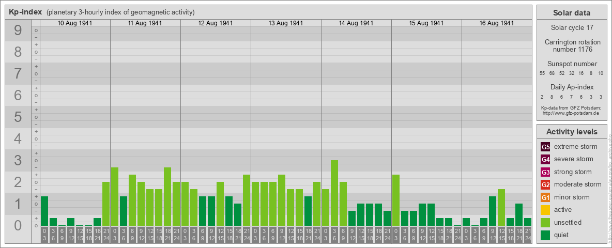Click the last bar of 10 Aug 1941
This screenshot has width=612, height=248.
pos(106,204)
